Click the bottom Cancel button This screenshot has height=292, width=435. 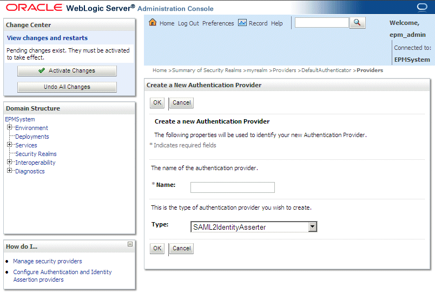[x=181, y=248]
